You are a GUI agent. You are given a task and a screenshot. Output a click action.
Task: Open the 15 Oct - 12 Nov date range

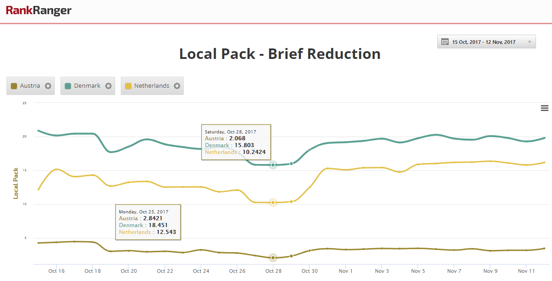(483, 42)
